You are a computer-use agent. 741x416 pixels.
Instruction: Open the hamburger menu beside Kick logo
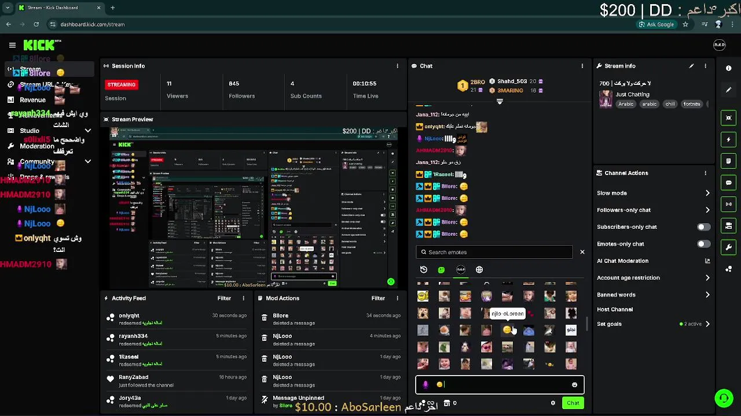click(x=12, y=45)
